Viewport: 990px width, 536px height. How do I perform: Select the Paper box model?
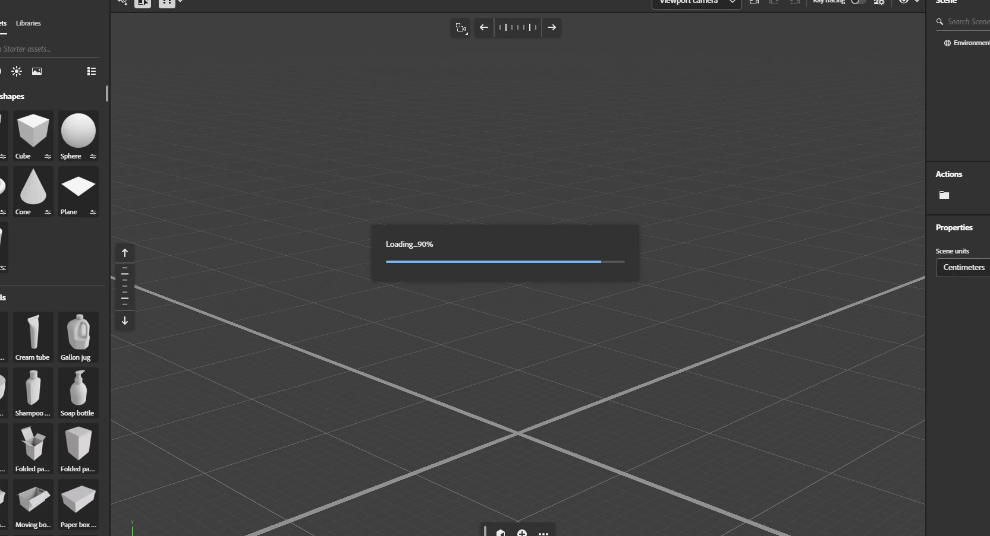tap(78, 504)
